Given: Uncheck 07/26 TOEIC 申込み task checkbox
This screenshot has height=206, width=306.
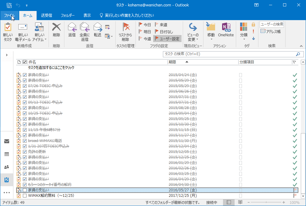Looking at the screenshot, I should [x=25, y=86].
